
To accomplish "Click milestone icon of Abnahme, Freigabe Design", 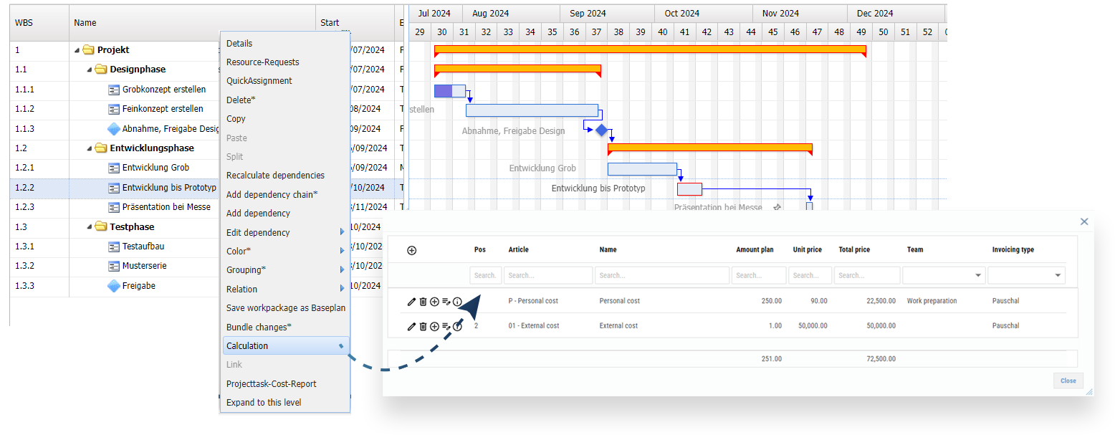I will 113,129.
